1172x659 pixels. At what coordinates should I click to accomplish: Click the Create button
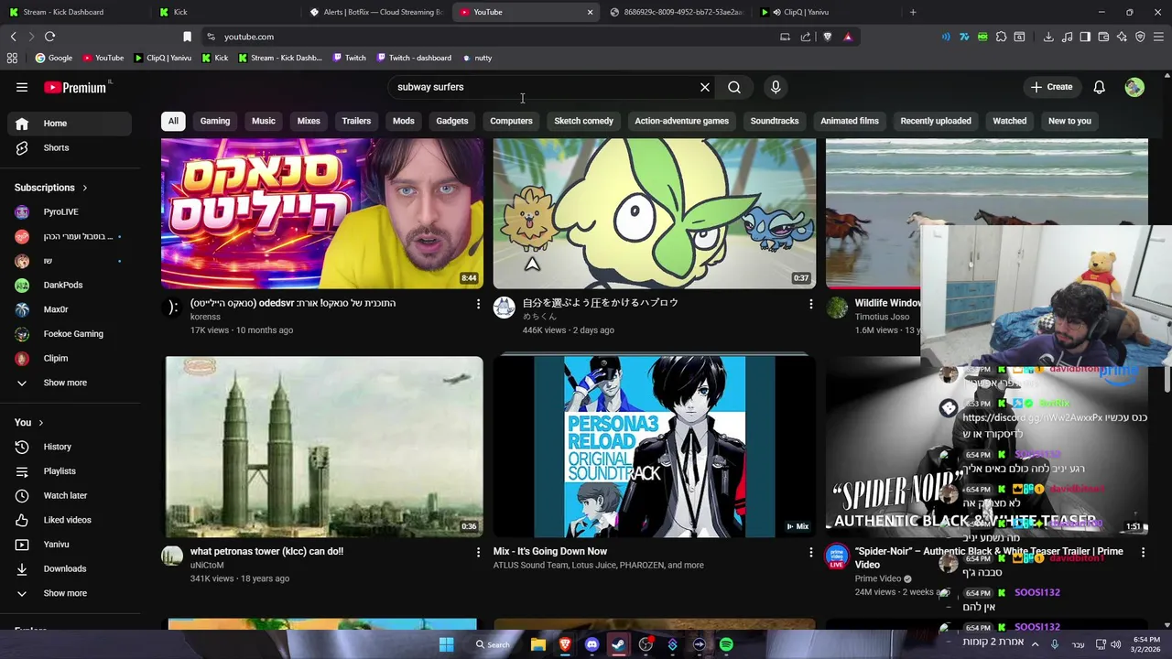(x=1051, y=87)
